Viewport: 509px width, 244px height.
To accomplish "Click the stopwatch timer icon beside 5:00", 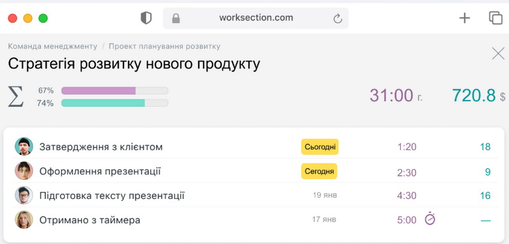I will pos(430,219).
